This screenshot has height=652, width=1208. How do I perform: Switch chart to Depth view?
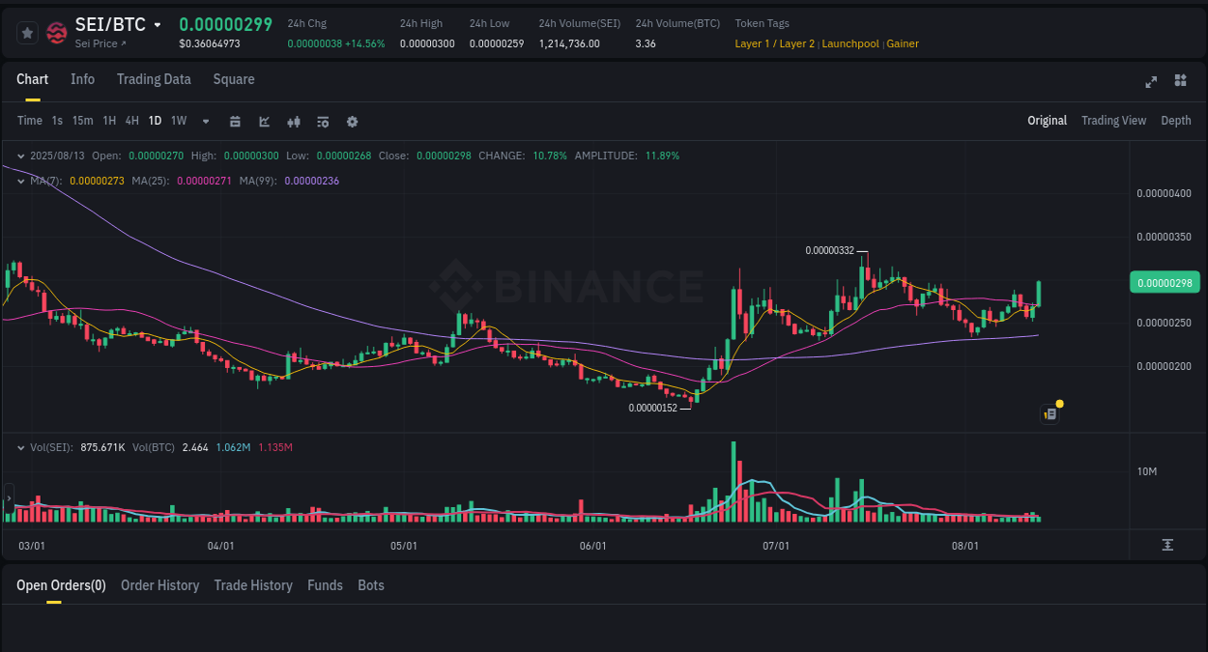point(1176,121)
